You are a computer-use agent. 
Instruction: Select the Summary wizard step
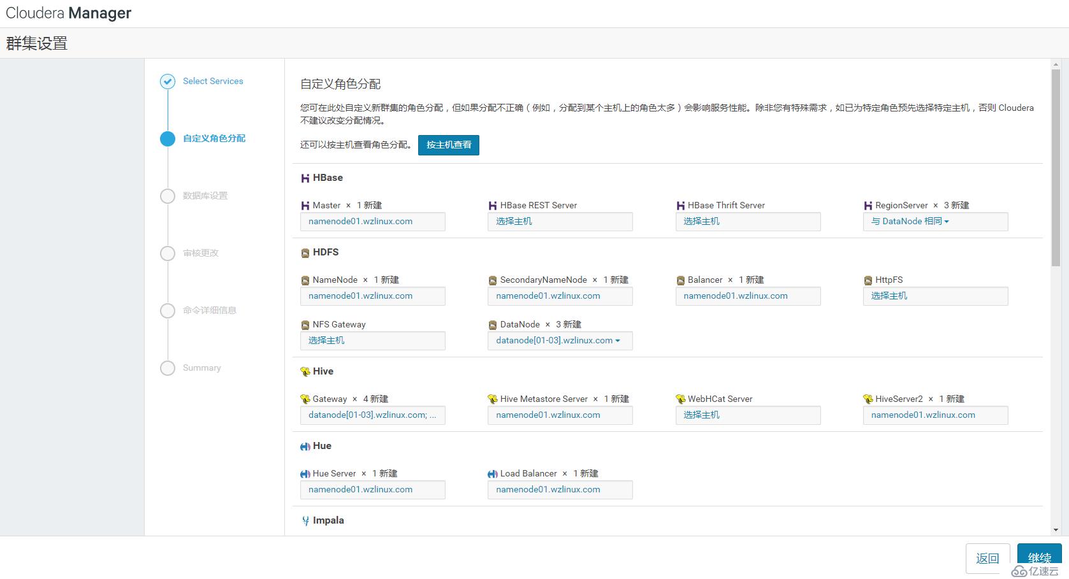201,368
